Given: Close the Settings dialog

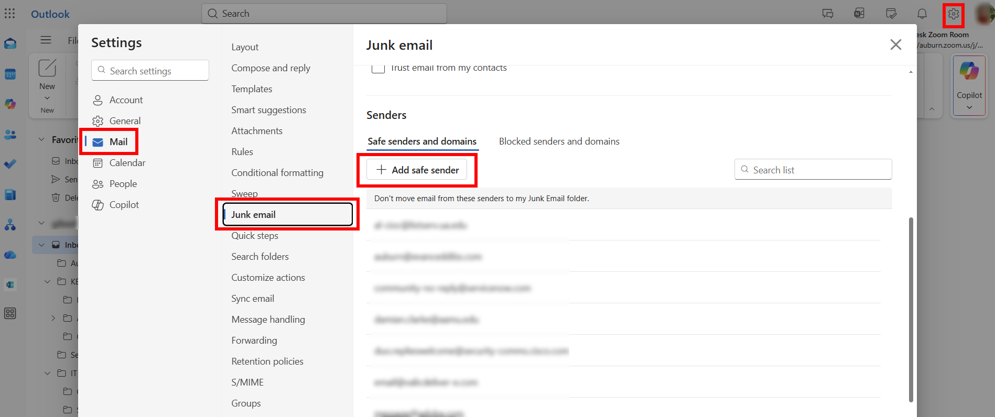Looking at the screenshot, I should 896,45.
